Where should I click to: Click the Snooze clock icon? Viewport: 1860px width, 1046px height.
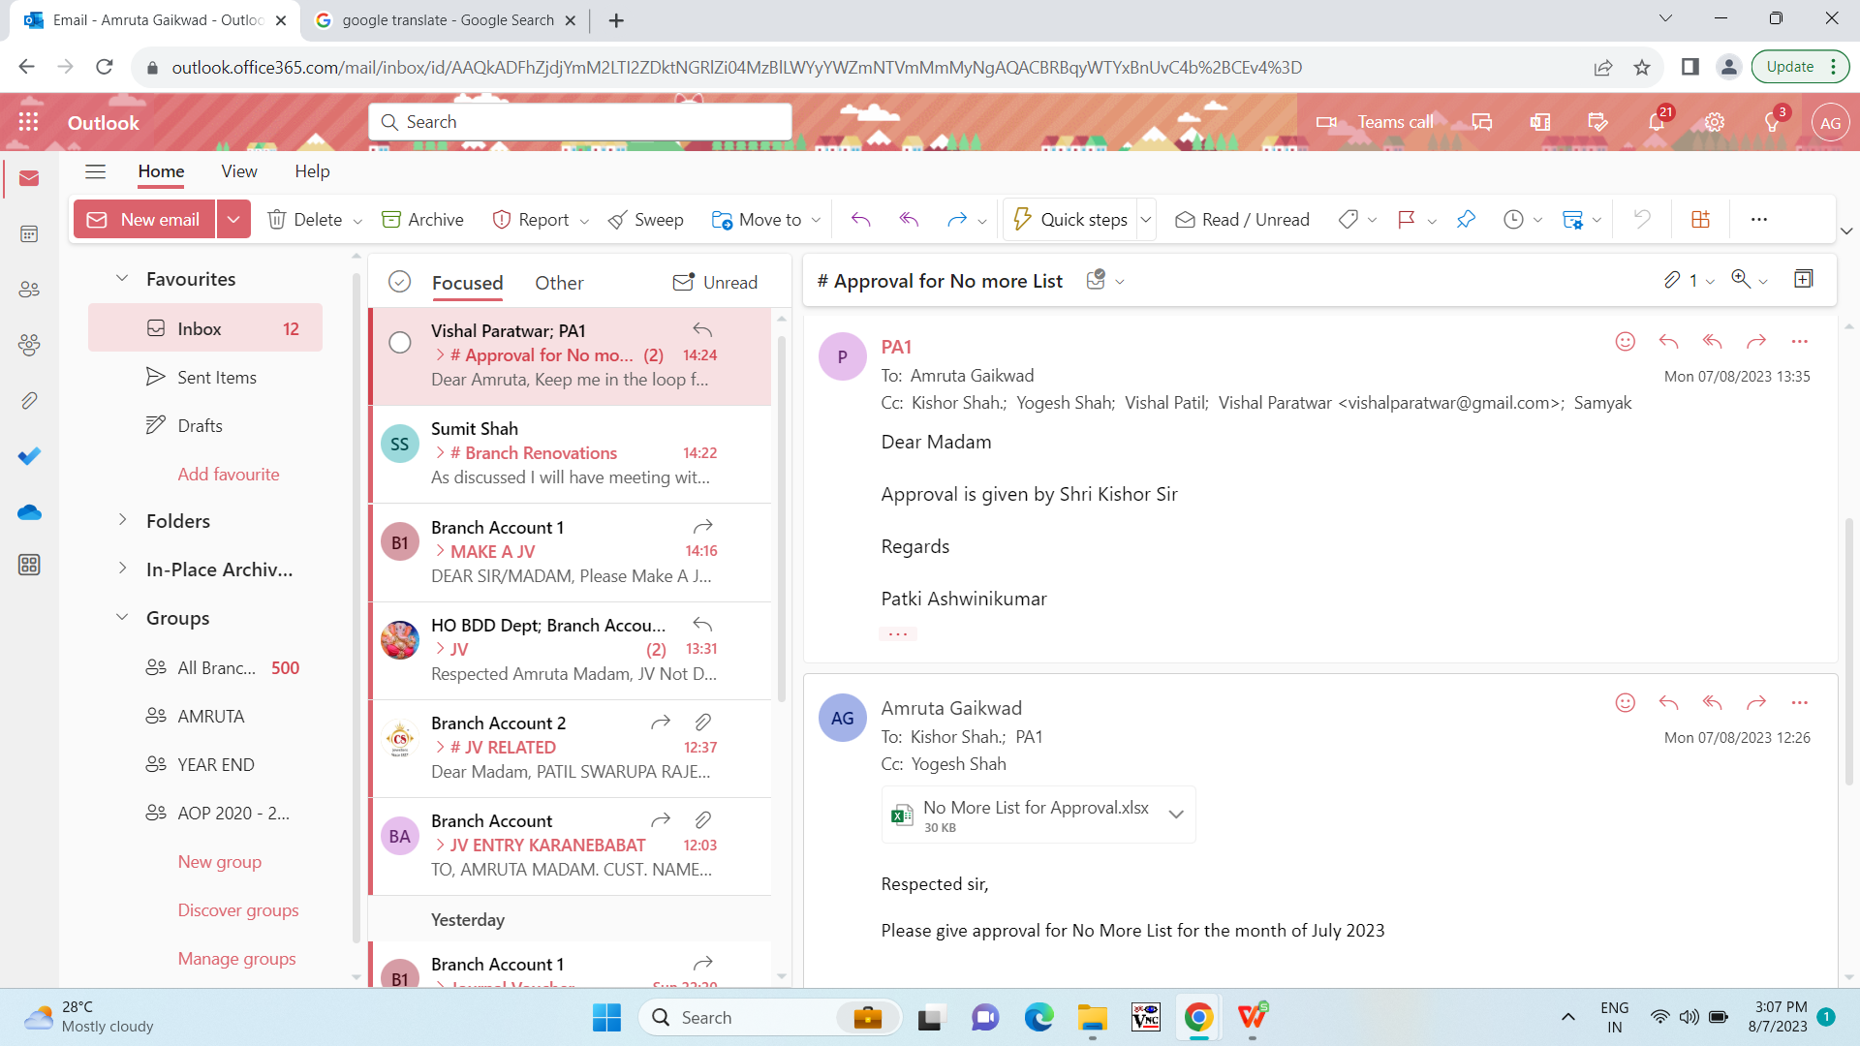point(1513,220)
